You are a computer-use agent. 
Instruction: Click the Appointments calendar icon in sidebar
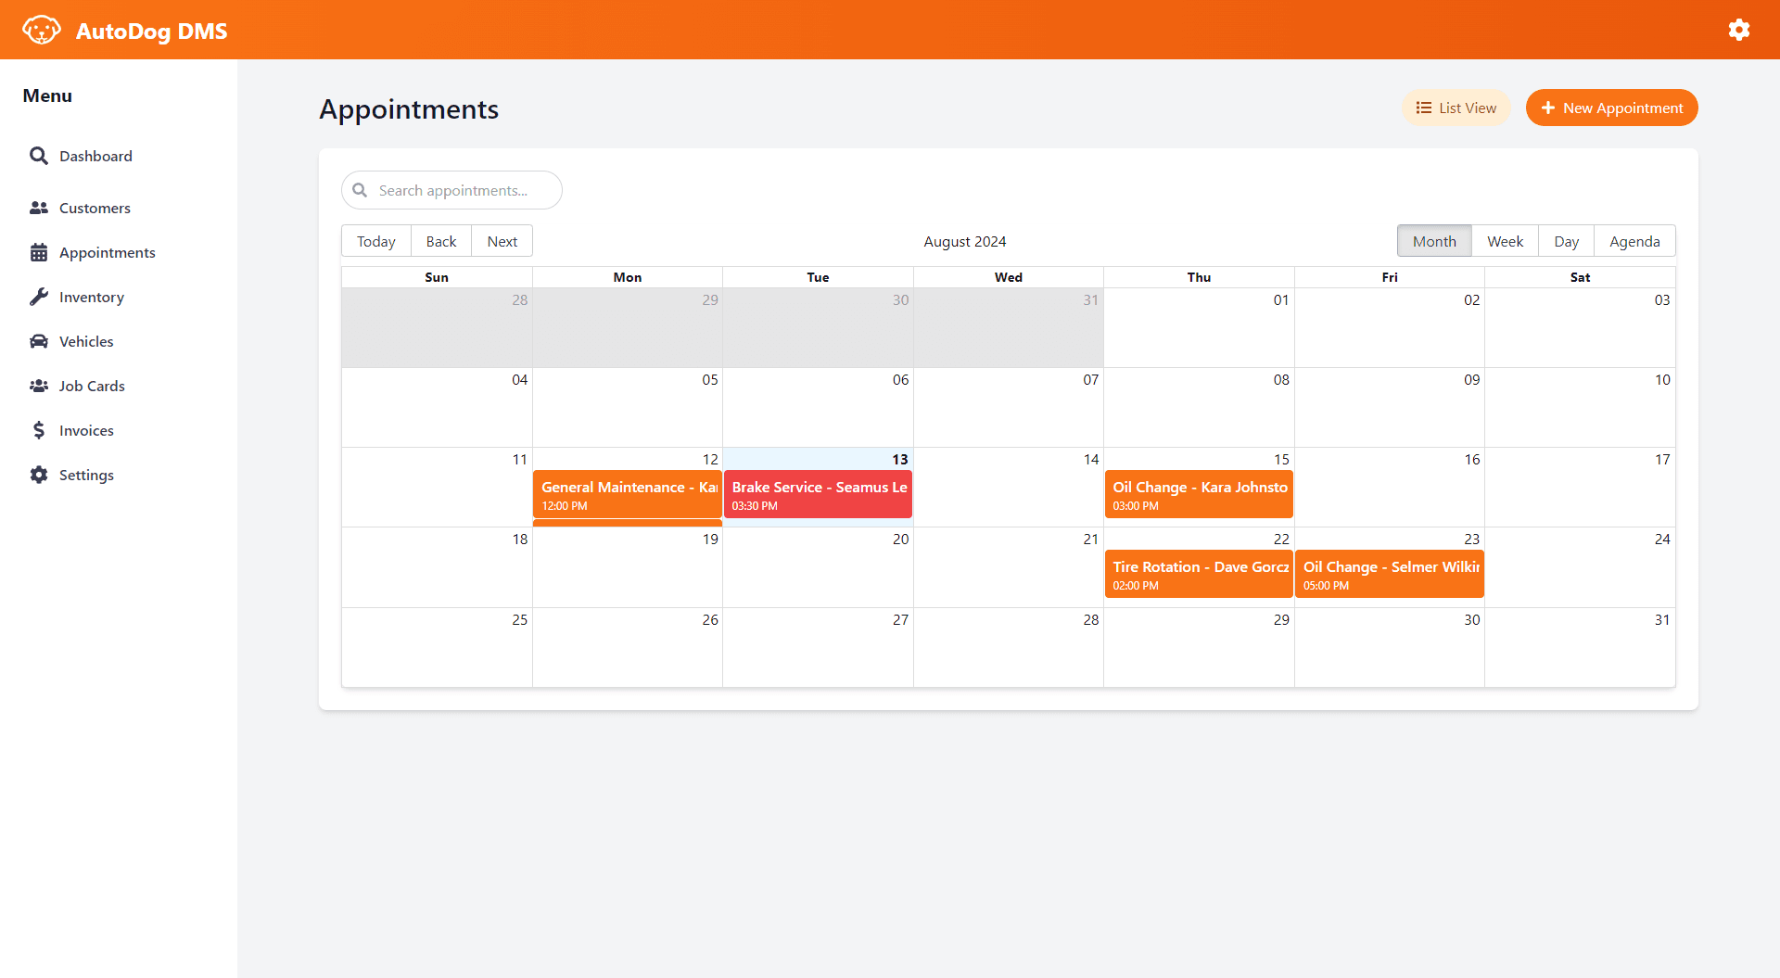click(x=39, y=252)
